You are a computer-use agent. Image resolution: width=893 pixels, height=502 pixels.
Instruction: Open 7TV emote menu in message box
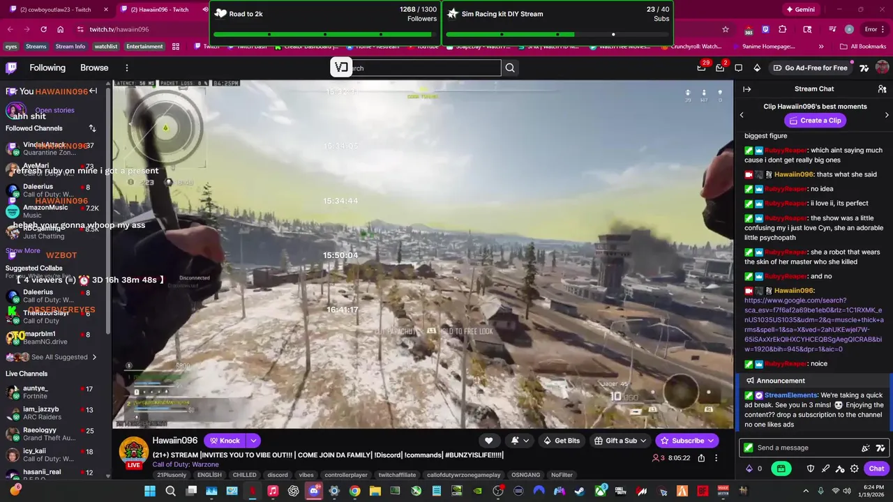click(x=880, y=448)
